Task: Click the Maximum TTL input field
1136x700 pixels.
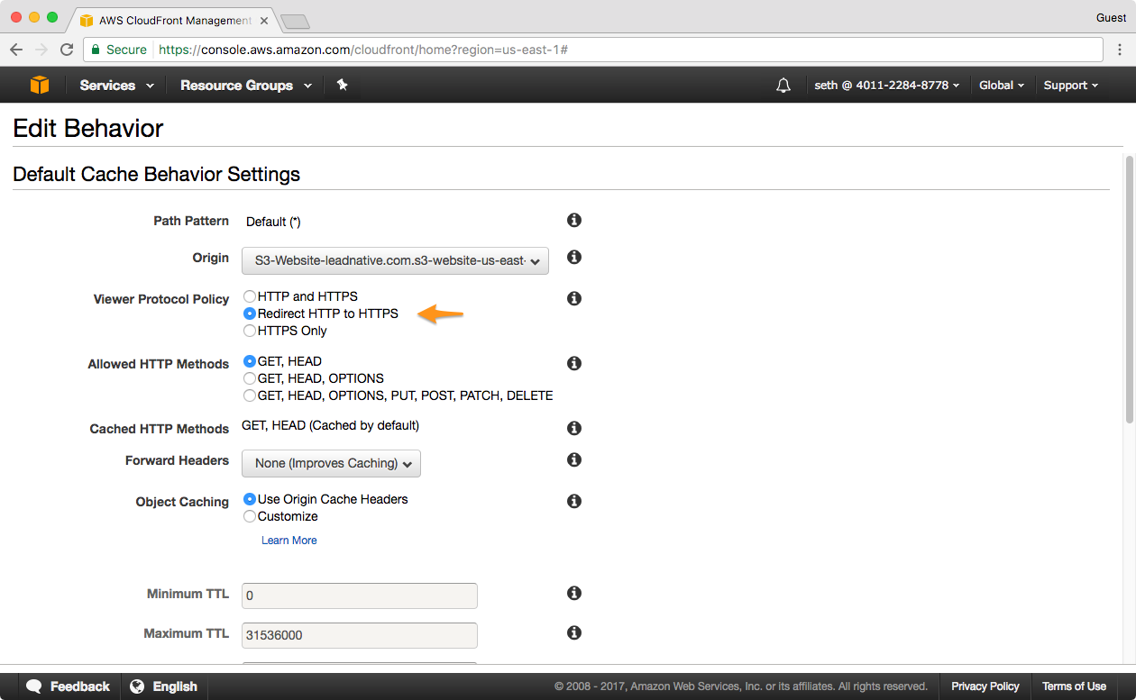Action: click(359, 635)
